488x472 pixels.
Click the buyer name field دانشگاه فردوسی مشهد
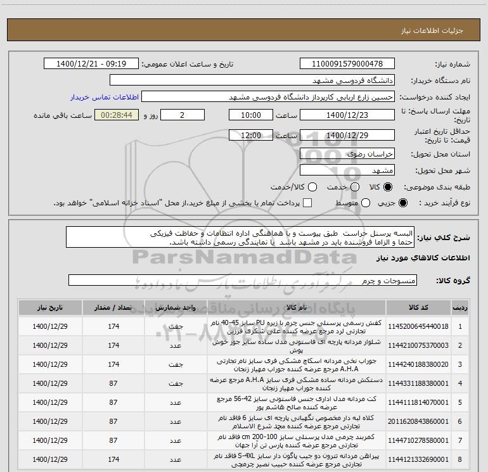(252, 80)
